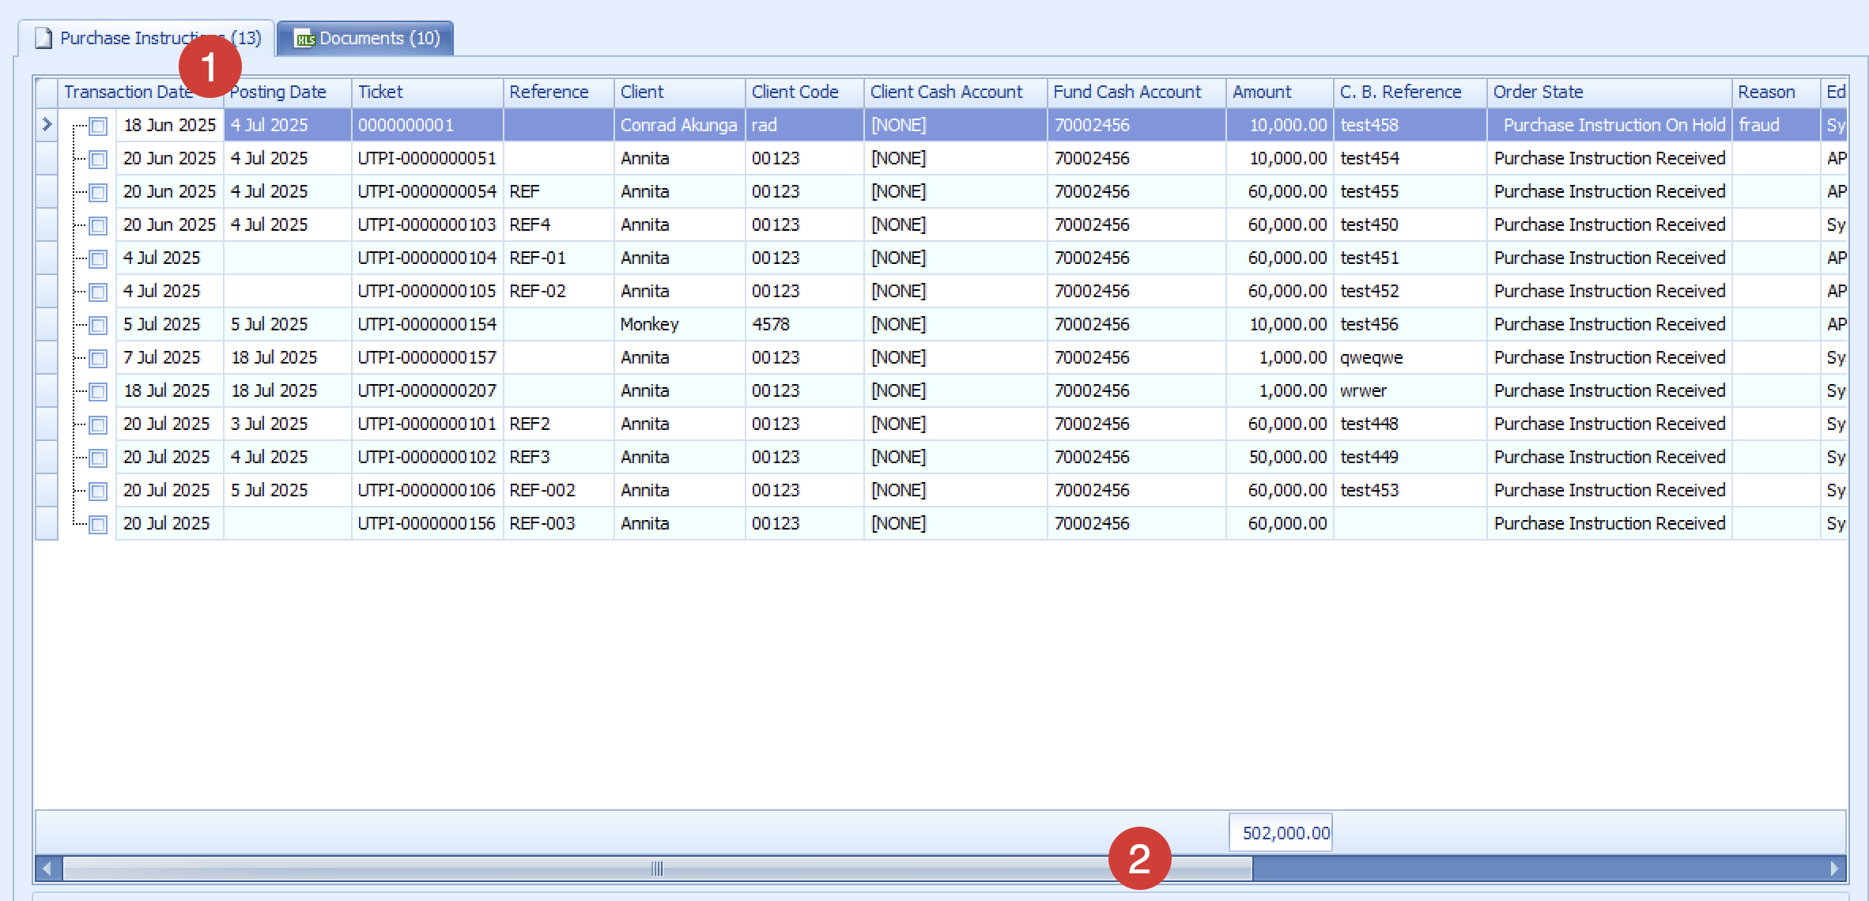Image resolution: width=1869 pixels, height=901 pixels.
Task: Click the scrollbar left arrow
Action: coord(47,869)
